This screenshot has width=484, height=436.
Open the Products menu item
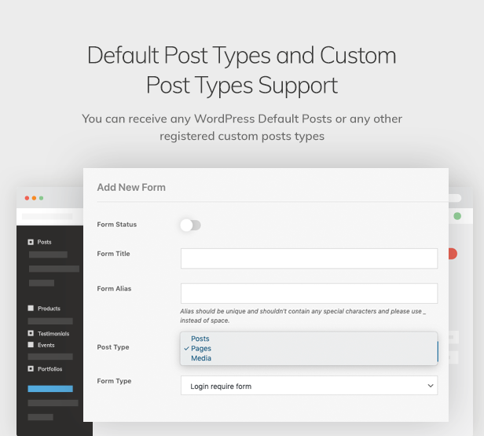[x=49, y=309]
